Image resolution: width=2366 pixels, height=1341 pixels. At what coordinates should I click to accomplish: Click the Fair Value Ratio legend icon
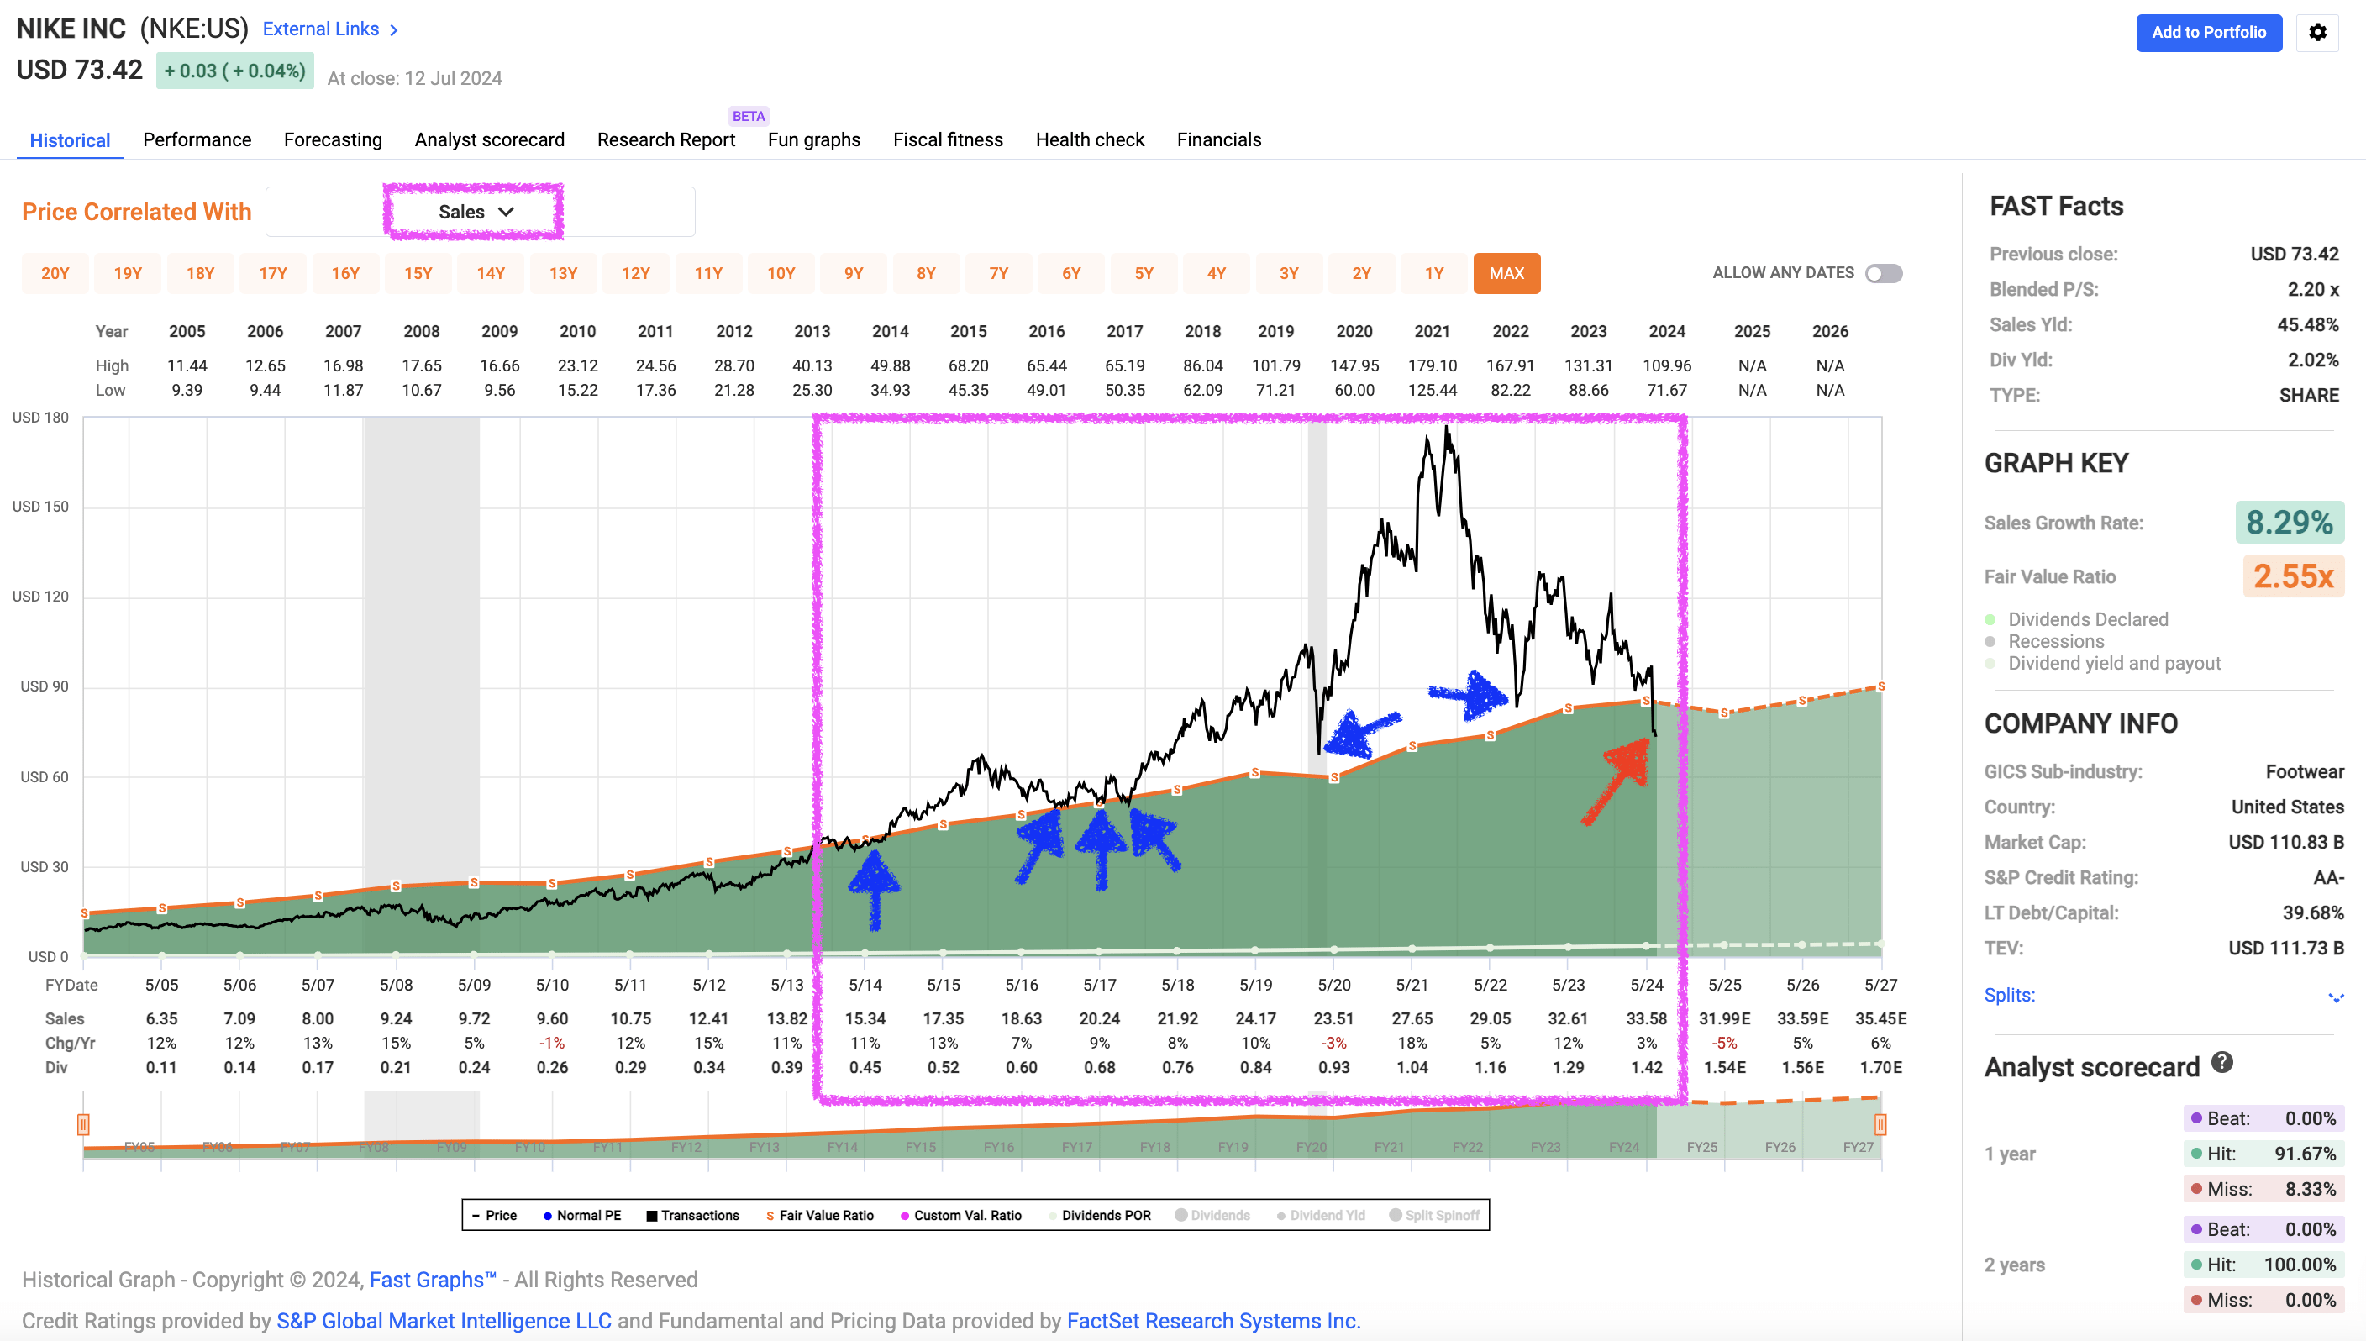click(x=770, y=1216)
